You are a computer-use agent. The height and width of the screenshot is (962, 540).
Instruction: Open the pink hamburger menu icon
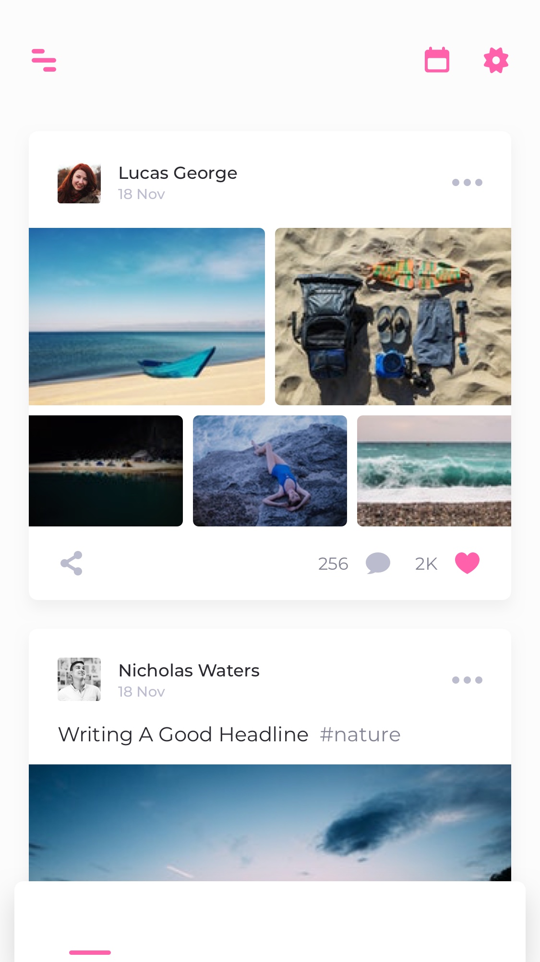coord(44,60)
